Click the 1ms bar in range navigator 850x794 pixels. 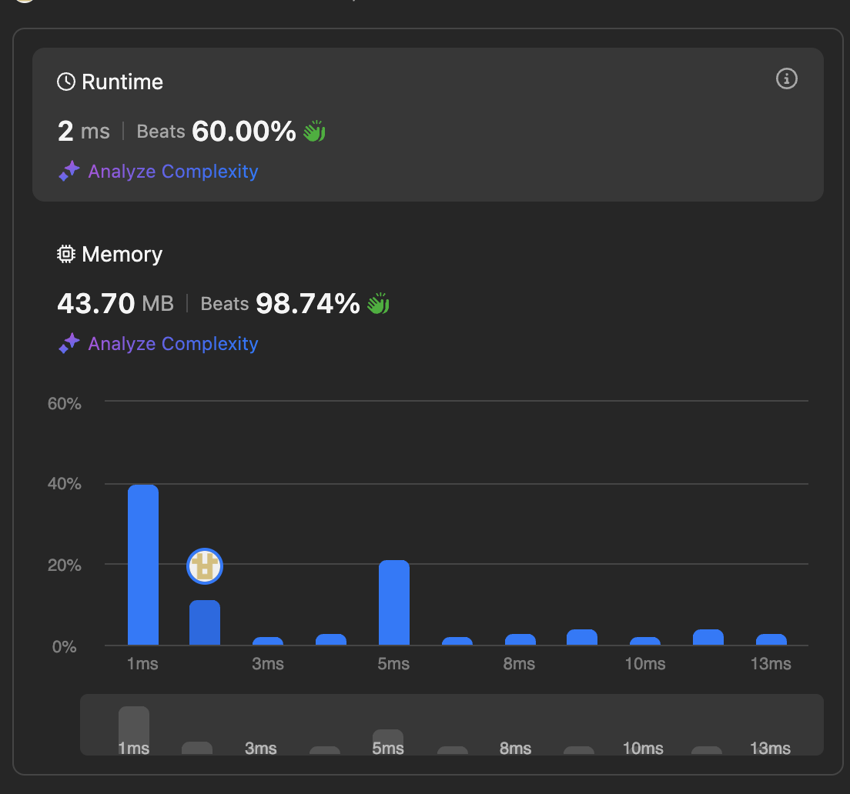134,729
